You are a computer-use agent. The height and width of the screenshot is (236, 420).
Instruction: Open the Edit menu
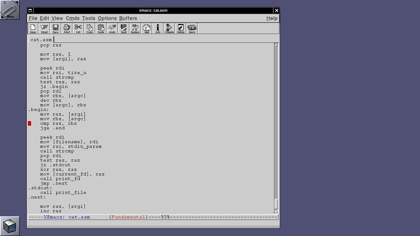pos(44,18)
